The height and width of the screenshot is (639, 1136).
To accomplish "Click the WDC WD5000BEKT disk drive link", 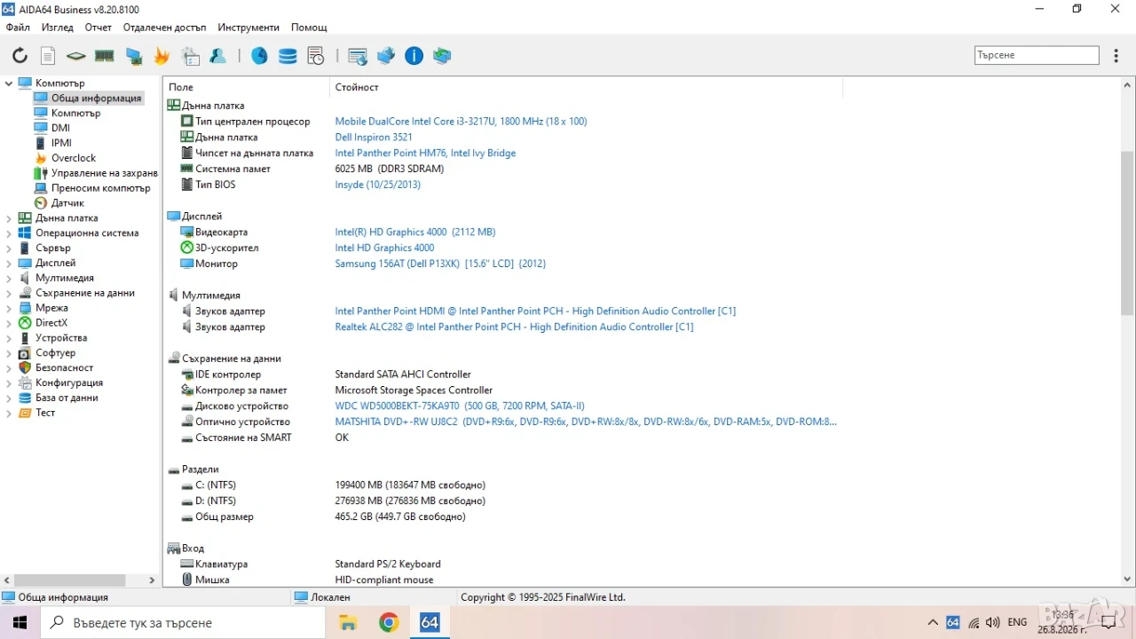I will click(460, 406).
